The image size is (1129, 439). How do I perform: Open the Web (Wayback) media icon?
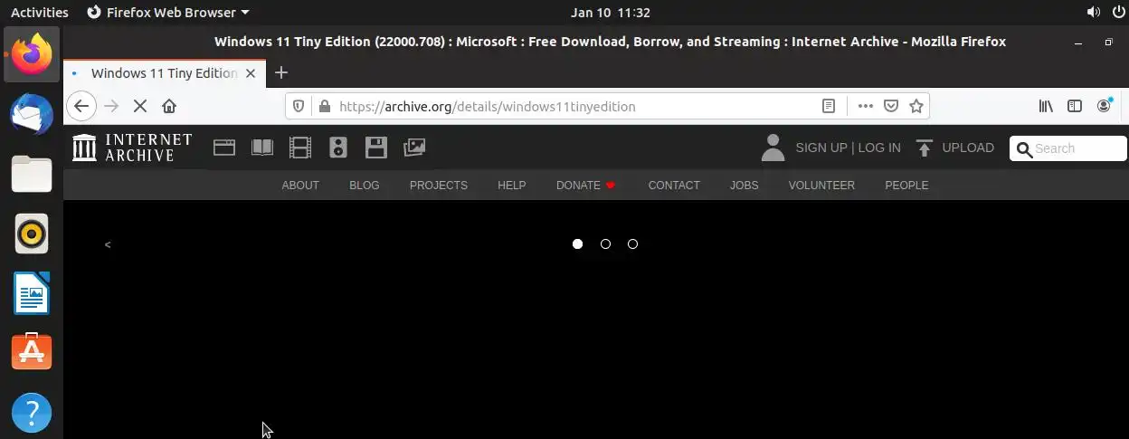224,148
